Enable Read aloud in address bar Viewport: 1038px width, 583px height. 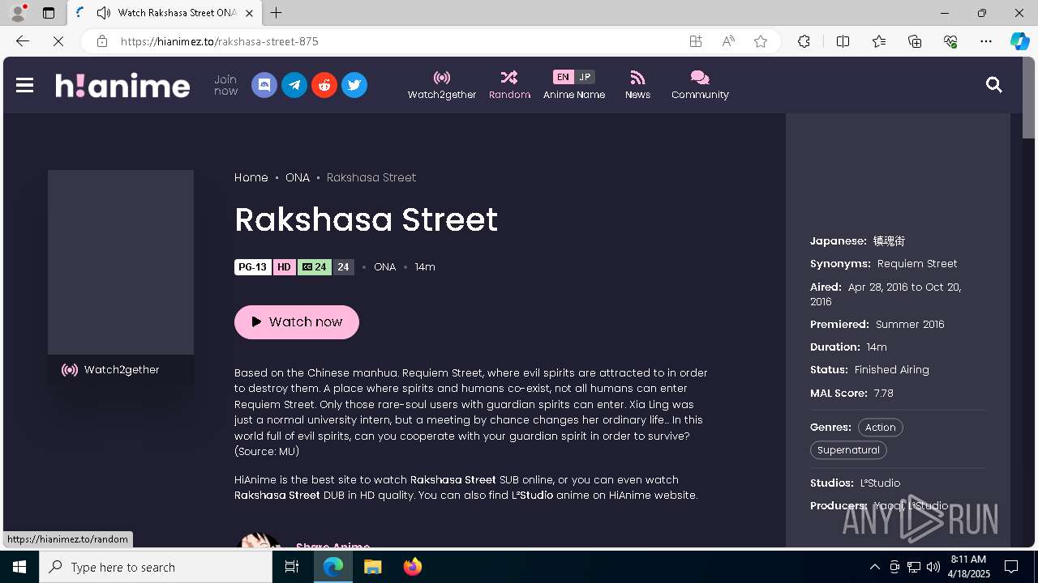click(x=728, y=41)
